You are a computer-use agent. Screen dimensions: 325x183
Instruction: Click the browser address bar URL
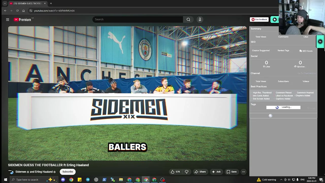[x=54, y=11]
